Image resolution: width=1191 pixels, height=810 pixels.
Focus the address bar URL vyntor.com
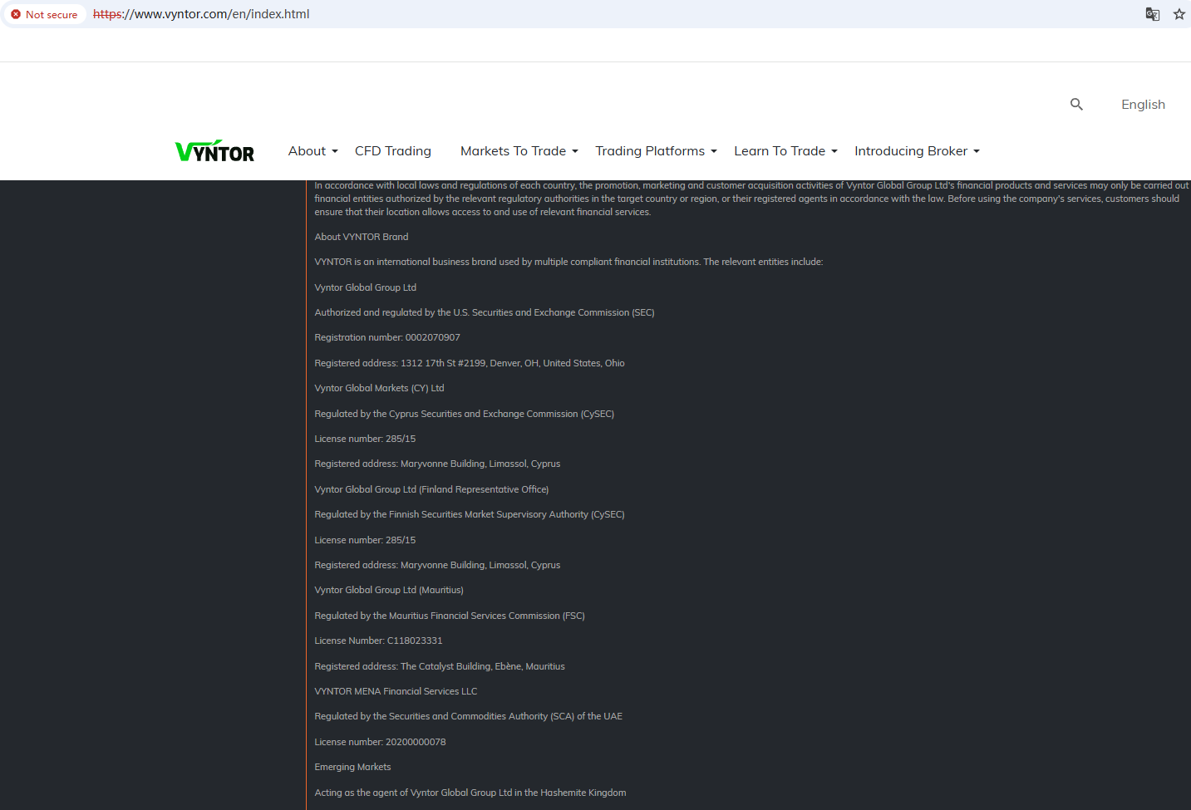pos(201,14)
